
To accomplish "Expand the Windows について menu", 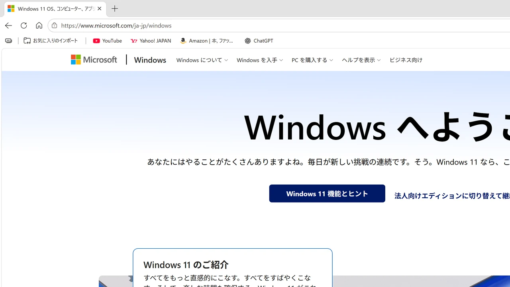I will 202,60.
